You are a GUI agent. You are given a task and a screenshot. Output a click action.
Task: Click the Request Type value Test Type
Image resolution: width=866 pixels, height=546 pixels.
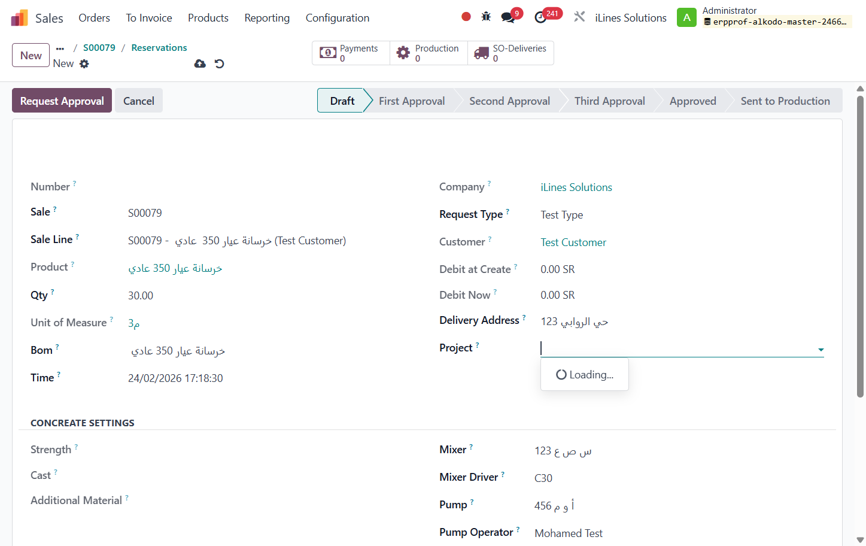[562, 215]
